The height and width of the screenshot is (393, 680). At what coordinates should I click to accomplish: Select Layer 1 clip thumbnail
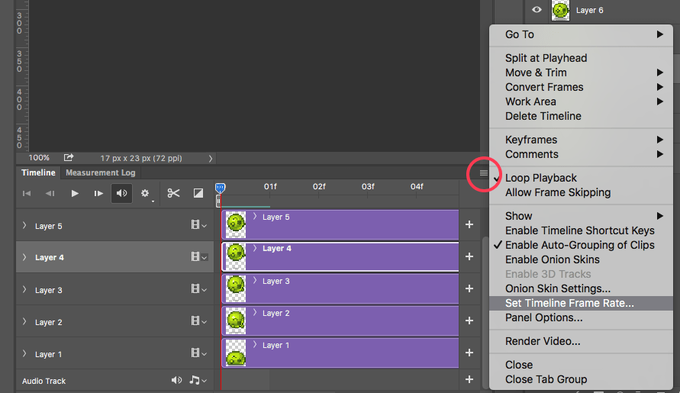tap(236, 353)
